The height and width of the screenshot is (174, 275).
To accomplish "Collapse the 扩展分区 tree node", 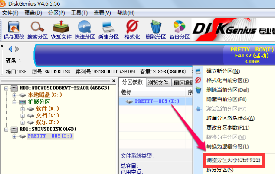I will point(14,101).
